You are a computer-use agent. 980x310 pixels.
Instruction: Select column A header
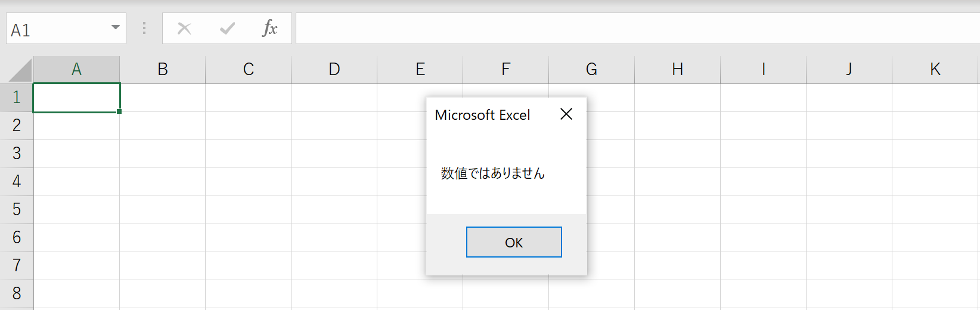pyautogui.click(x=76, y=70)
